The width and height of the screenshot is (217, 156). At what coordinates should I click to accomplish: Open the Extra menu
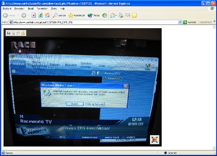click(x=54, y=9)
